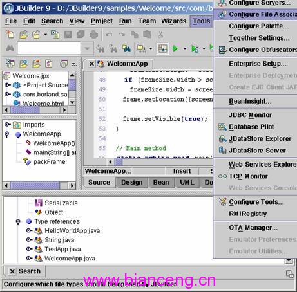Viewport: 297px width, 292px height.
Task: Click the project selector window icon
Action: pyautogui.click(x=64, y=64)
